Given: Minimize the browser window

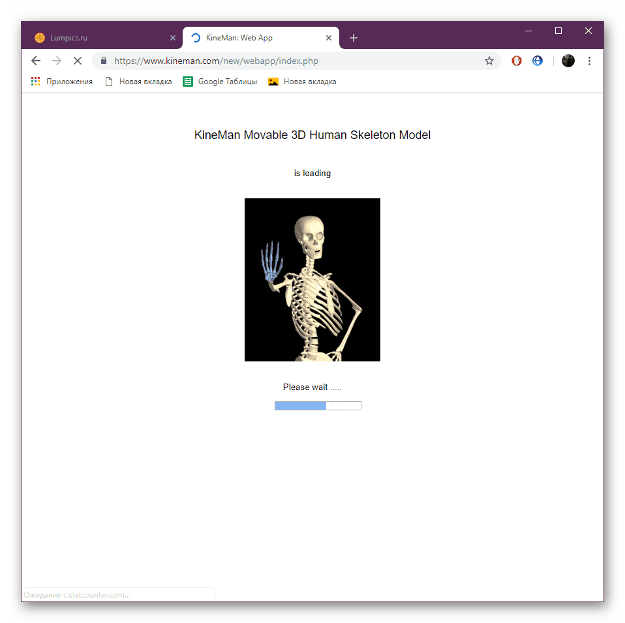Looking at the screenshot, I should [x=528, y=31].
